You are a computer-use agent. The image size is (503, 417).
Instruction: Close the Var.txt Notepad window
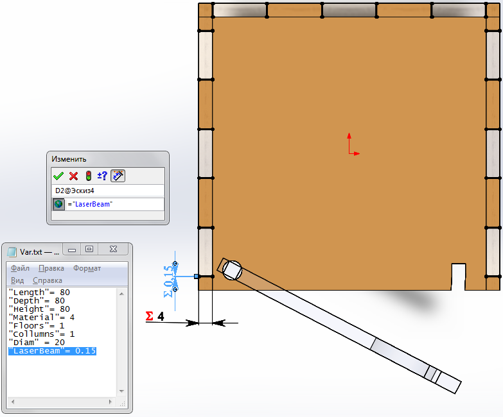[x=113, y=249]
